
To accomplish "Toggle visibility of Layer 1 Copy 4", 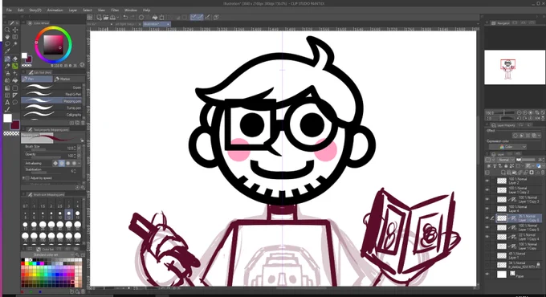I will (x=487, y=237).
